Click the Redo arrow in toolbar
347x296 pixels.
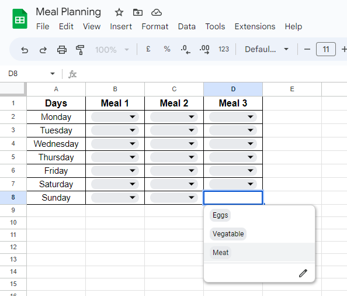43,50
